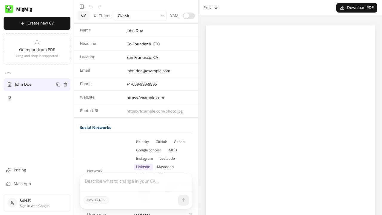Click the Preview label
This screenshot has height=215, width=382.
pos(210,8)
